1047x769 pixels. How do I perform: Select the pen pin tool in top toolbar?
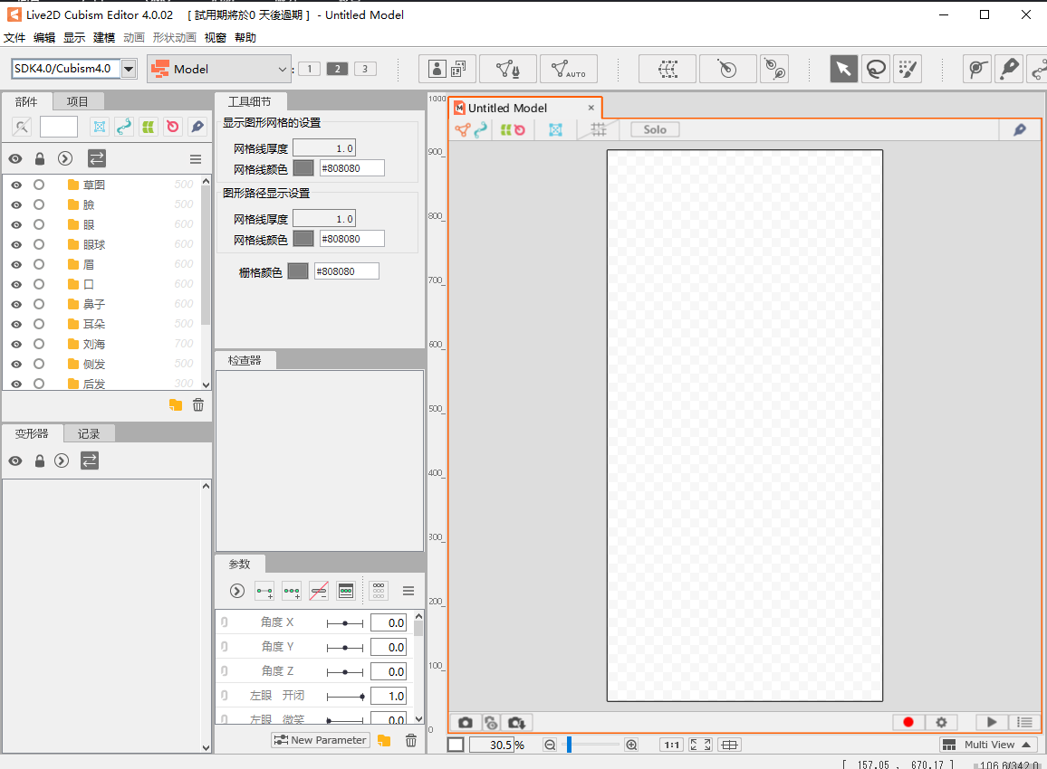coord(1009,69)
